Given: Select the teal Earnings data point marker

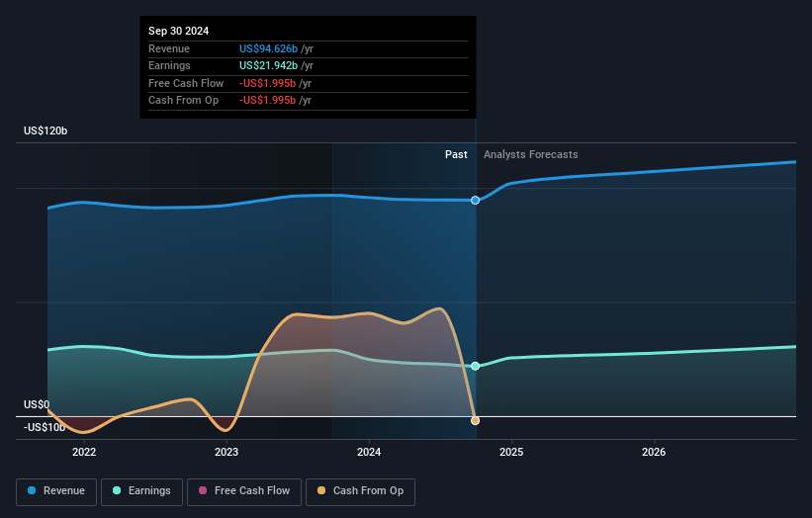Looking at the screenshot, I should tap(475, 366).
